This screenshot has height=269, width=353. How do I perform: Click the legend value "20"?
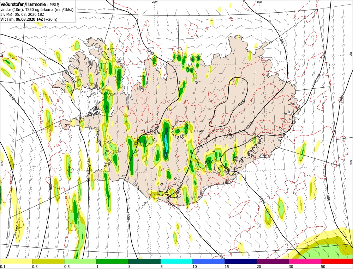[x=259, y=266]
